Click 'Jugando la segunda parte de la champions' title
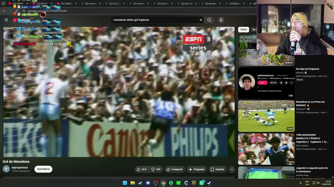The width and height of the screenshot is (334, 187). [312, 170]
